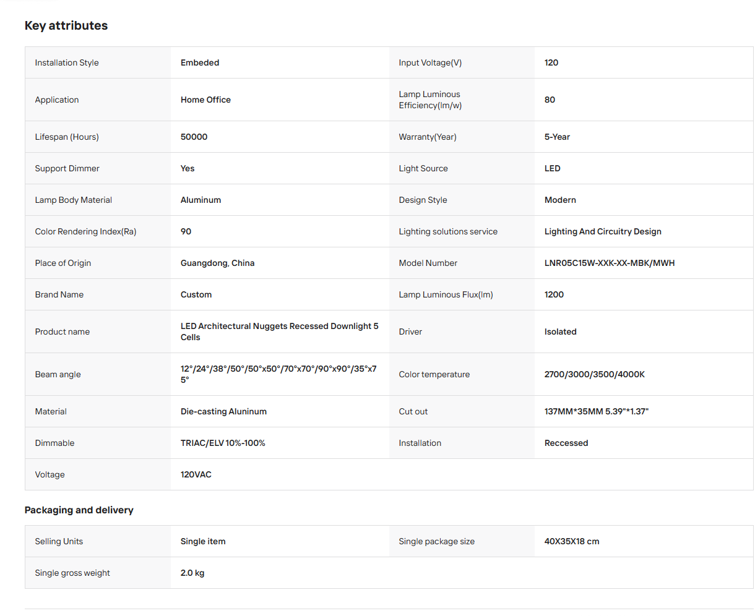Select the Input Voltage(V) label
Screen dimensions: 755x616
coord(430,62)
